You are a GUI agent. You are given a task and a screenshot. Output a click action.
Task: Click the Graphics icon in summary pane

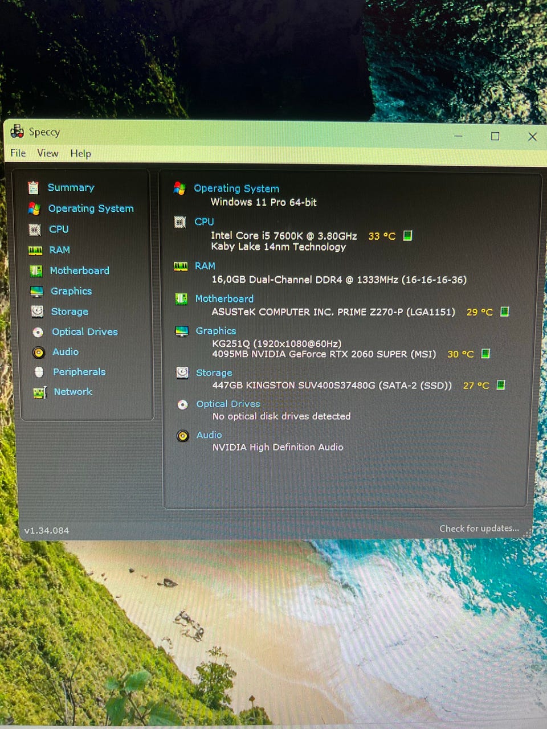coord(182,331)
